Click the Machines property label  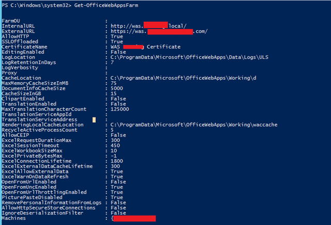click(x=14, y=218)
